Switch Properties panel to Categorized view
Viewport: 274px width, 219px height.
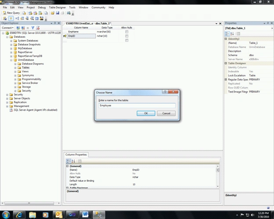[227, 34]
